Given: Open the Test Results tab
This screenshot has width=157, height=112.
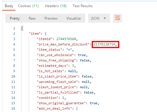Looking at the screenshot, I should point(83,6).
